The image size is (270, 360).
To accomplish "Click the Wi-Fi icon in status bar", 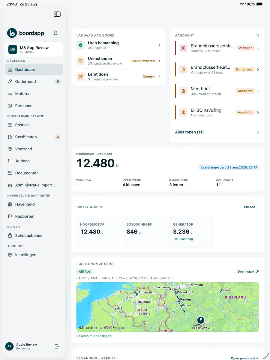I will 242,4.
